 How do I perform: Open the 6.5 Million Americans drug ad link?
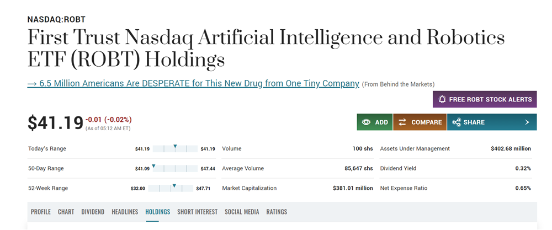[x=193, y=84]
